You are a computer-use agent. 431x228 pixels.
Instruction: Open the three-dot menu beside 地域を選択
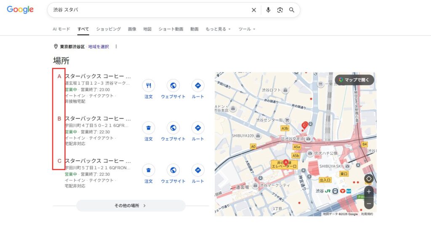click(116, 46)
